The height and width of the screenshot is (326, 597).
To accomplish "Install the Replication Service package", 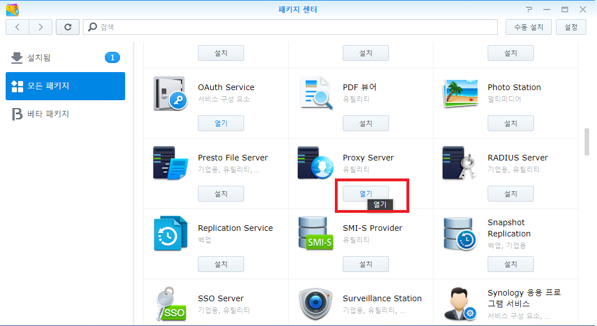I will coord(221,264).
